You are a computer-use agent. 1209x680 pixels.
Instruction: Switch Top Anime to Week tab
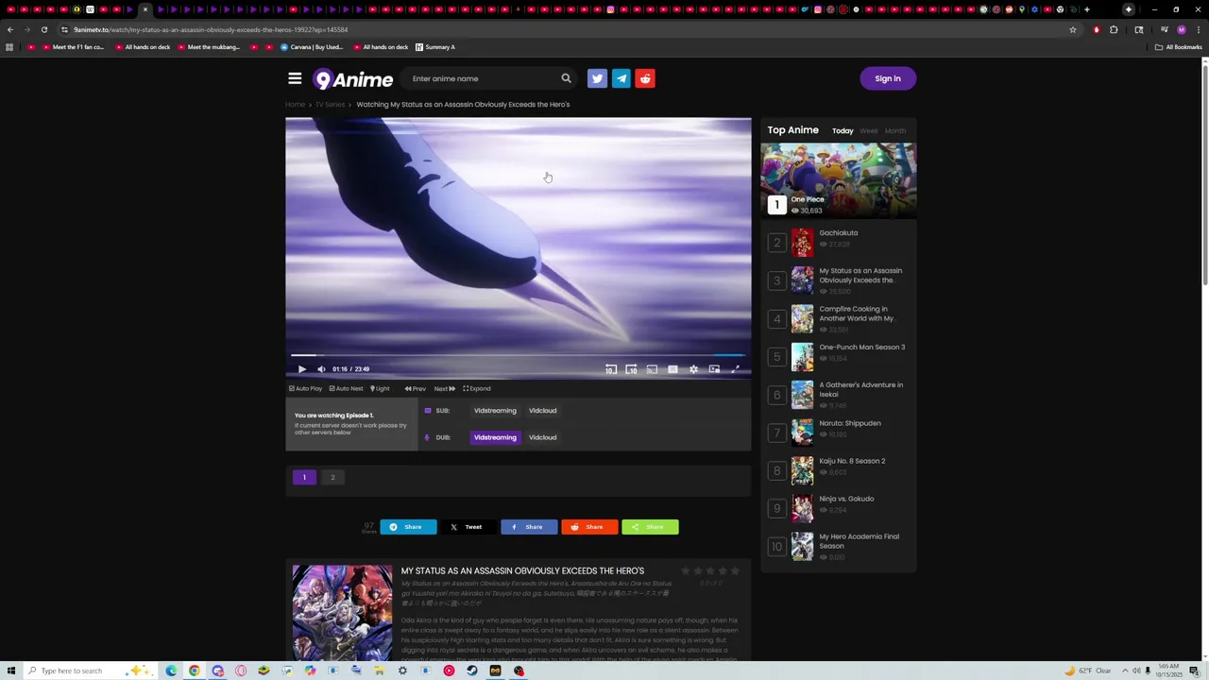869,131
